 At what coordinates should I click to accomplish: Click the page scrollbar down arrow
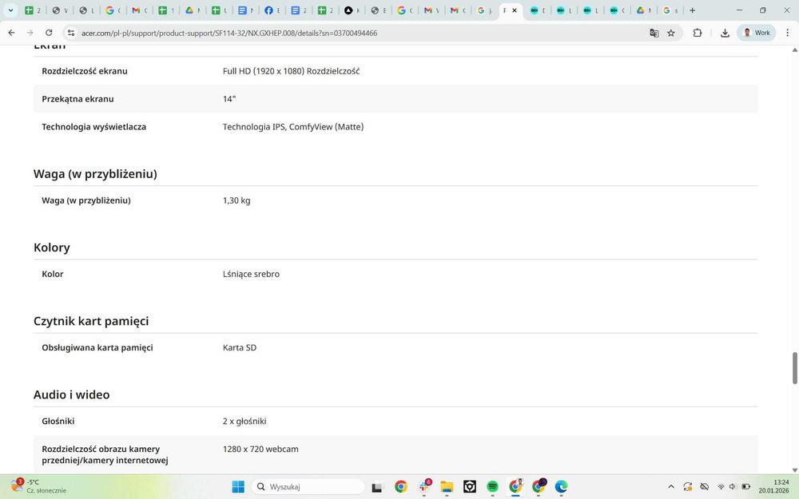click(794, 470)
